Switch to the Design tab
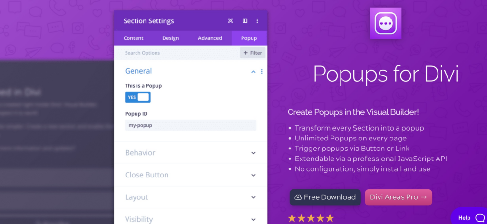Screen dimensions: 487x224 [171, 38]
